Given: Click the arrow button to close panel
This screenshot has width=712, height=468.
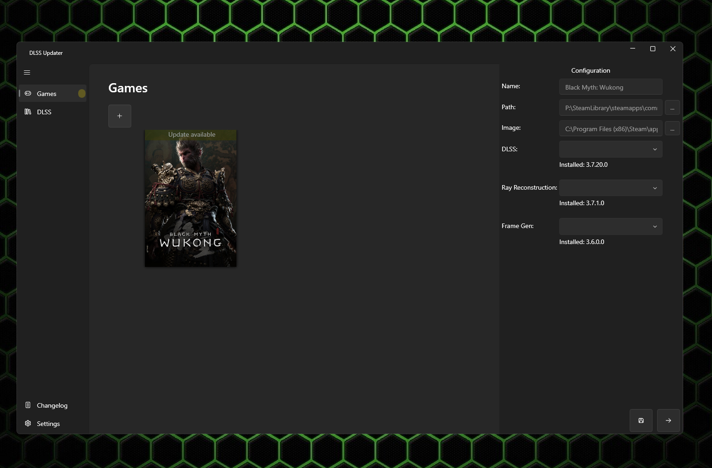Looking at the screenshot, I should pyautogui.click(x=669, y=420).
